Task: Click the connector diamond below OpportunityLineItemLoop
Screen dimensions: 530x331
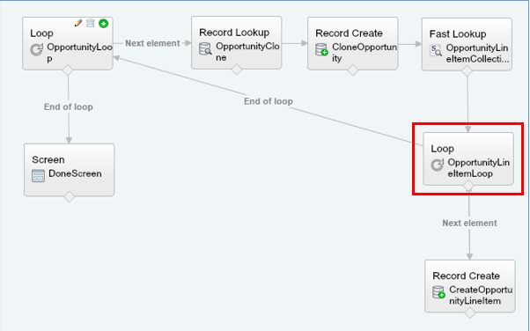Action: click(468, 185)
